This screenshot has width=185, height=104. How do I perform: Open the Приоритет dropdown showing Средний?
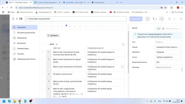point(169,52)
